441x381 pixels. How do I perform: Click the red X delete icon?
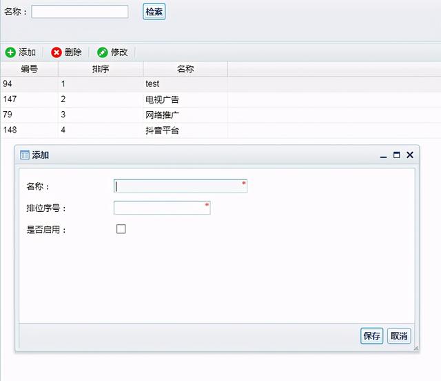tap(57, 52)
